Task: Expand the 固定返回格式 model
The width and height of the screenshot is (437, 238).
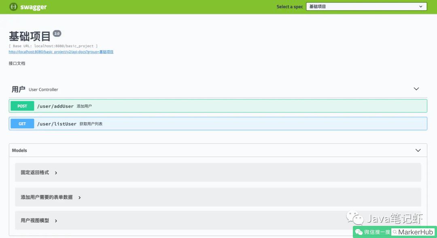Action: pyautogui.click(x=218, y=172)
